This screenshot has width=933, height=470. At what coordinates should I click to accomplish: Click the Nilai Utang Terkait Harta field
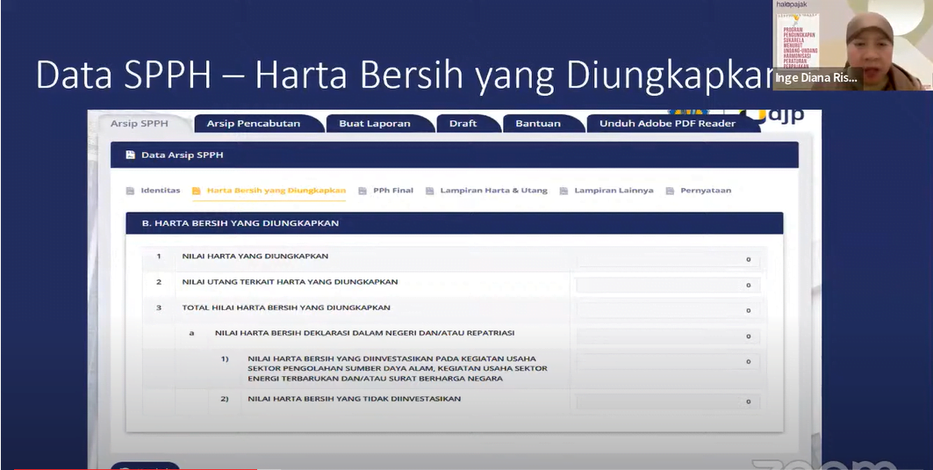667,285
